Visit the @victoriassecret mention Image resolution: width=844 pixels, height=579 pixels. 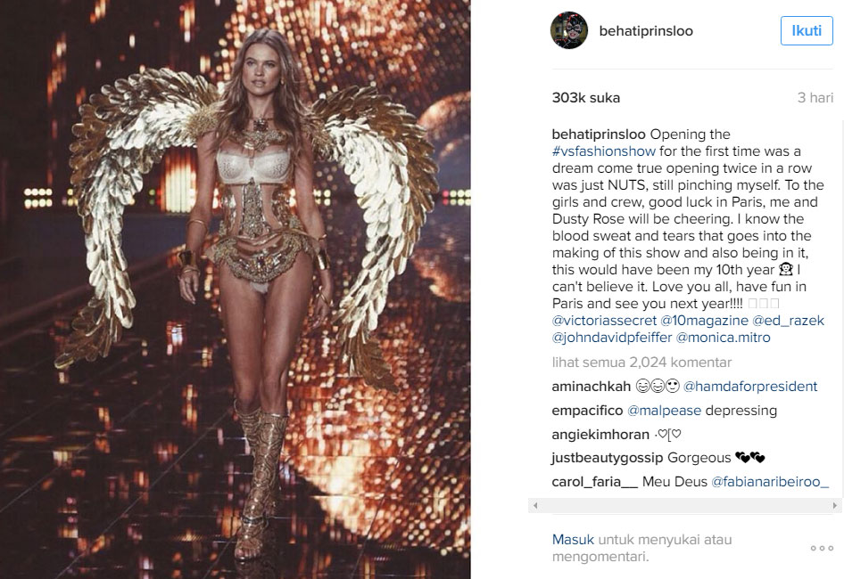coord(604,321)
